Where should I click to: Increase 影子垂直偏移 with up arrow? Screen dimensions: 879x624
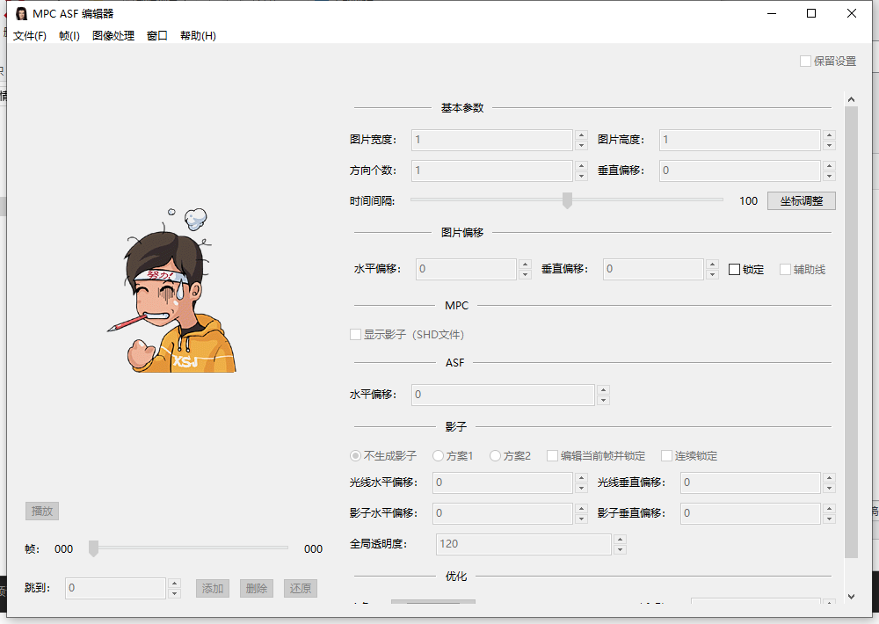click(x=829, y=509)
